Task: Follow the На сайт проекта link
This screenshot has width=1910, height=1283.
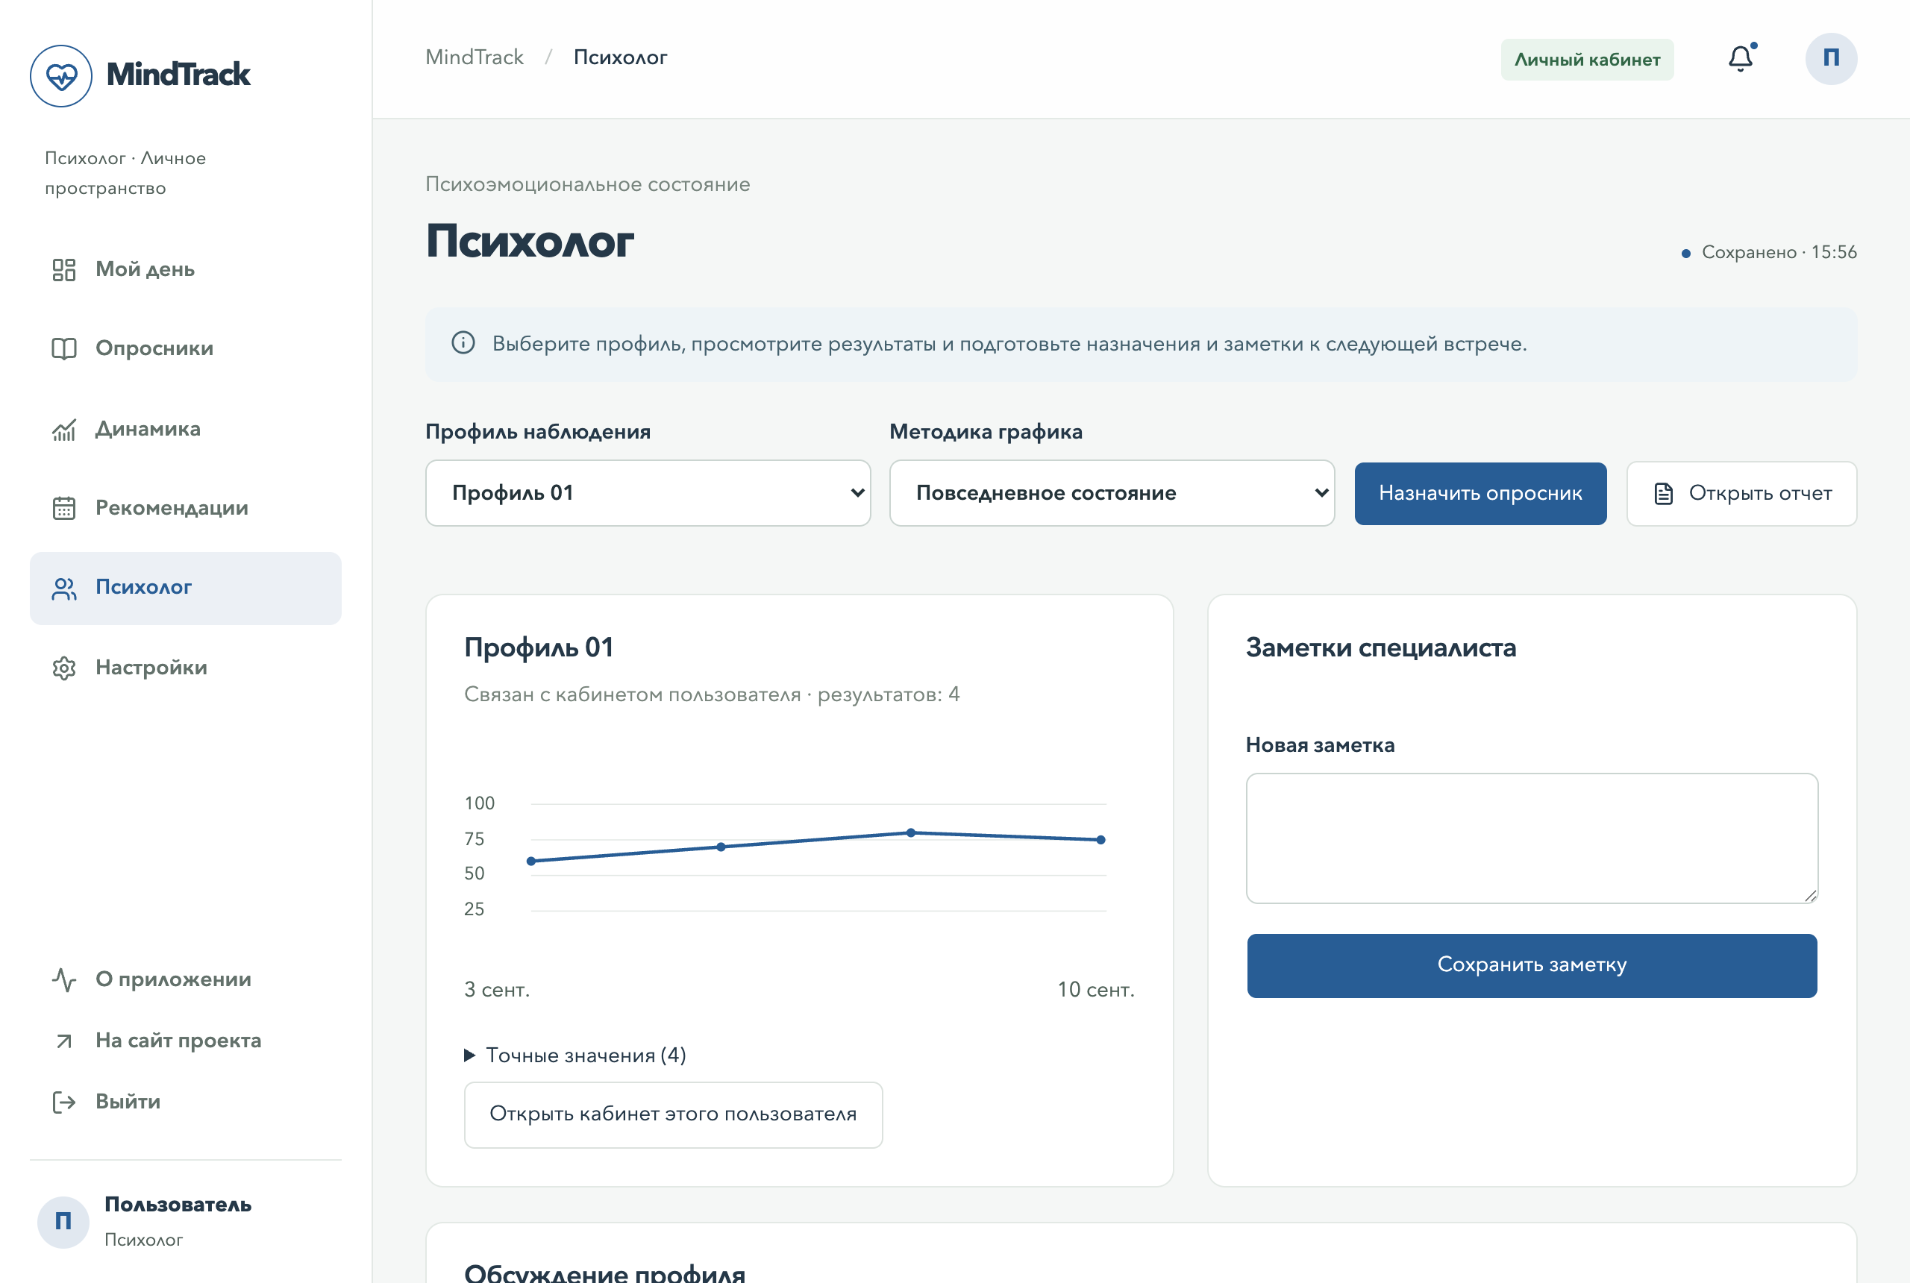Action: click(x=186, y=1041)
